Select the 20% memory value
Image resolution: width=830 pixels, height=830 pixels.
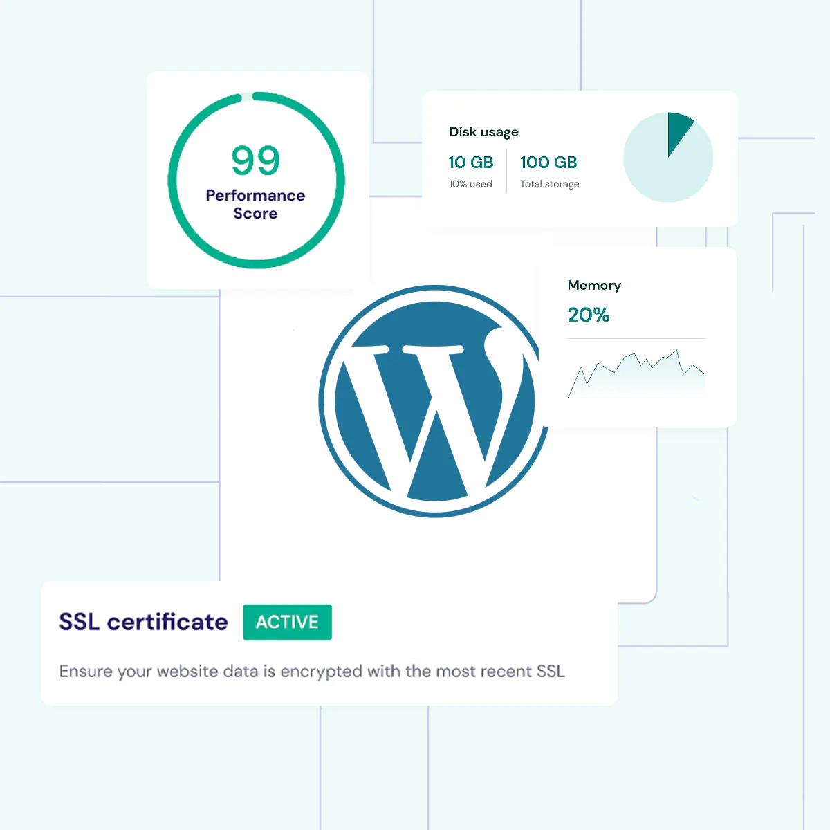coord(589,315)
